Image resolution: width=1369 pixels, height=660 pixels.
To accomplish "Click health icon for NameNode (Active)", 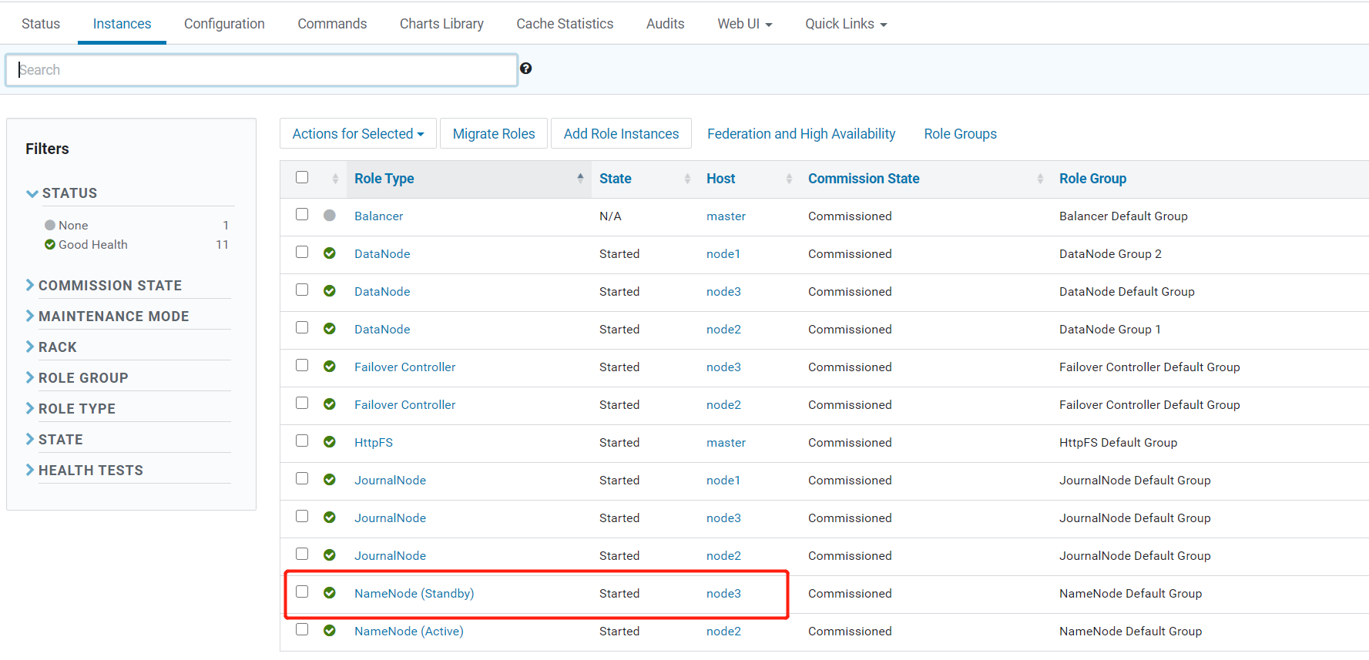I will pos(330,631).
